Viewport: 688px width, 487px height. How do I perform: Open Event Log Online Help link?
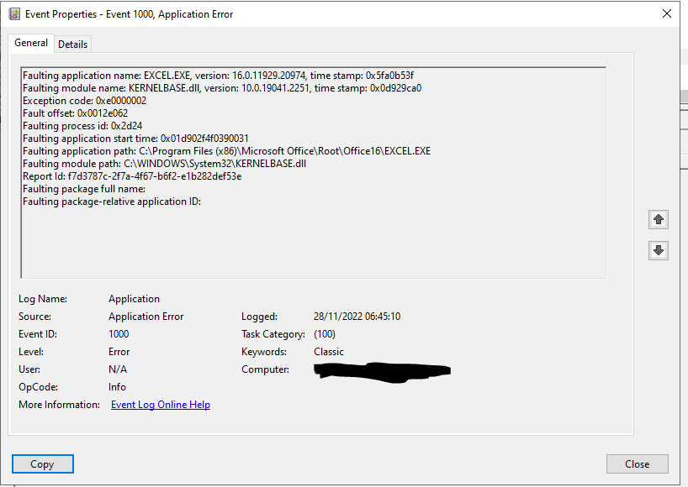click(161, 405)
